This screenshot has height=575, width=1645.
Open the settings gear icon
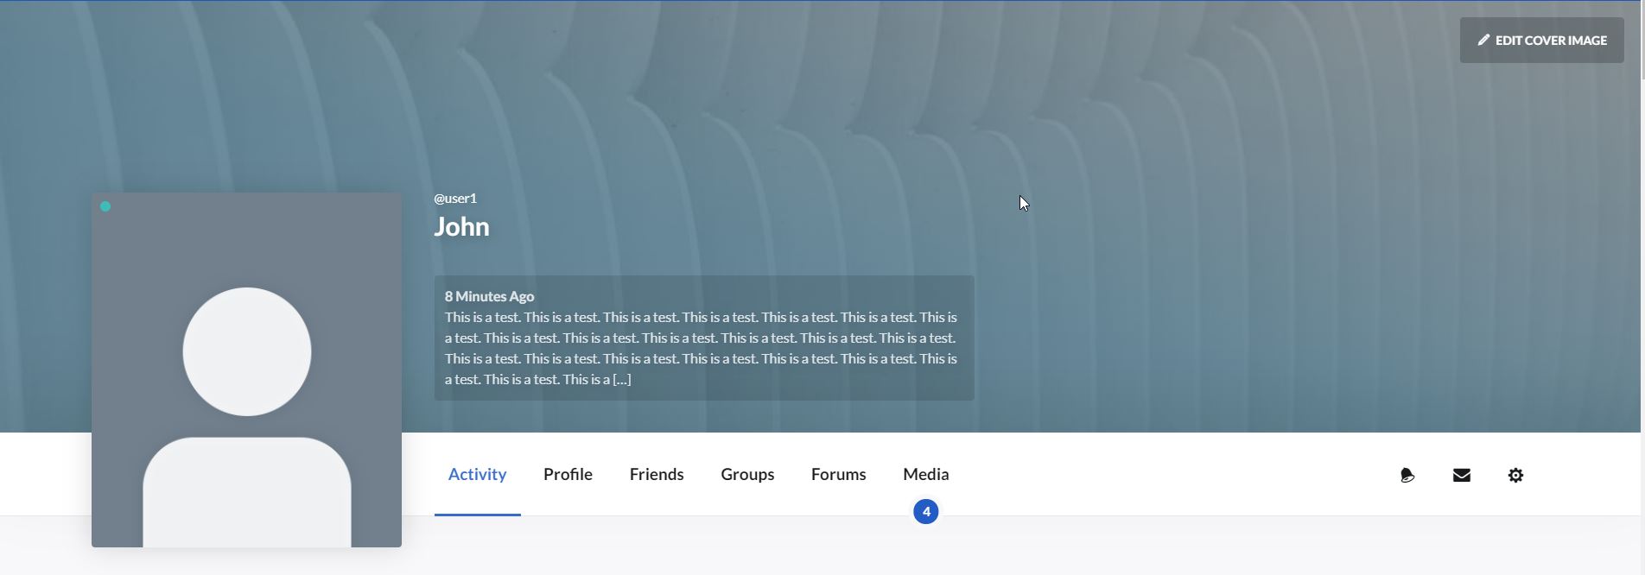pos(1515,475)
